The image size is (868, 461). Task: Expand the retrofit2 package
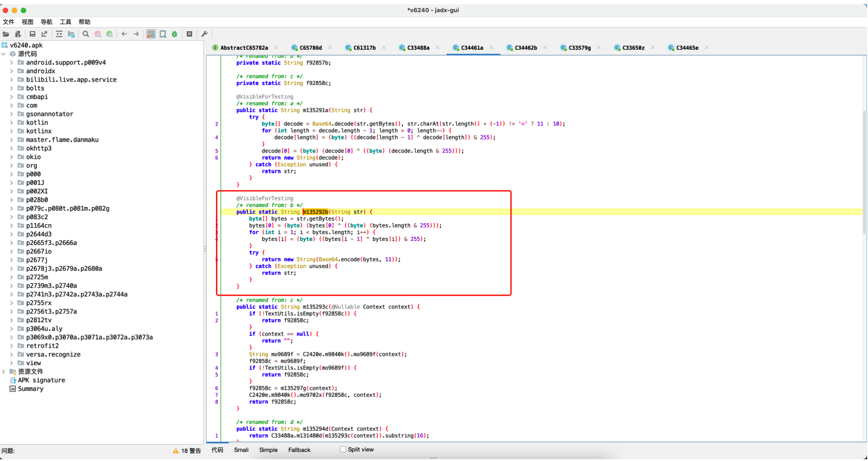[x=12, y=346]
